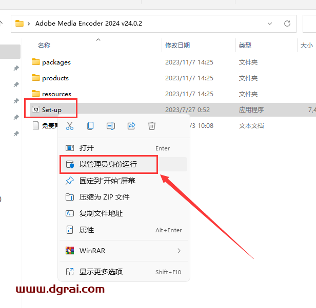Select the resources folder
Image resolution: width=316 pixels, height=308 pixels.
pos(56,94)
